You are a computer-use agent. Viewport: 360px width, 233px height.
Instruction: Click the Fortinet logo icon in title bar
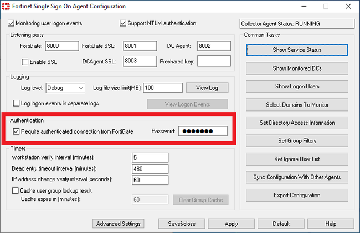click(x=6, y=6)
